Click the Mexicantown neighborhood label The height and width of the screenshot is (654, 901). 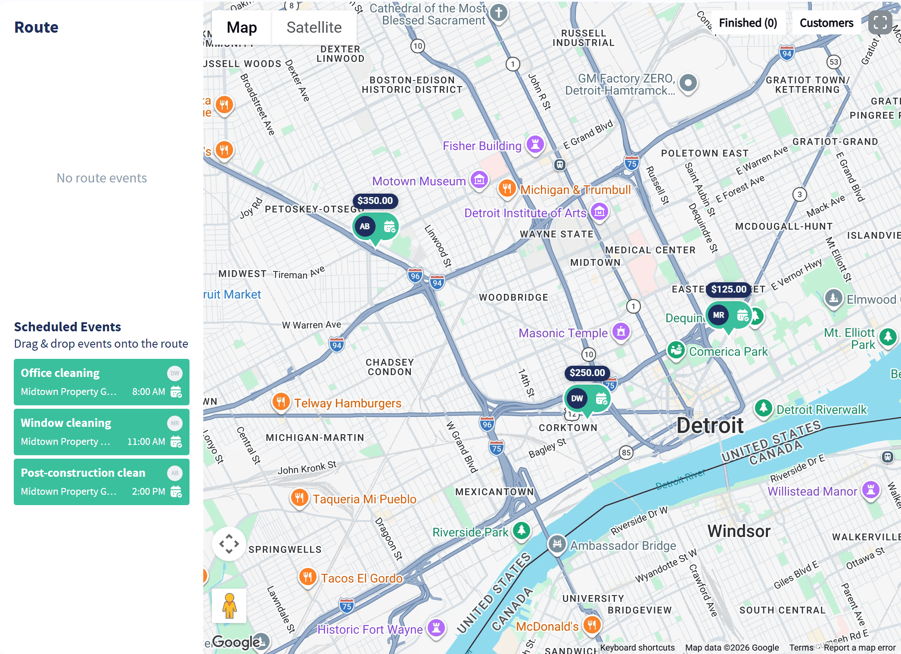[494, 492]
